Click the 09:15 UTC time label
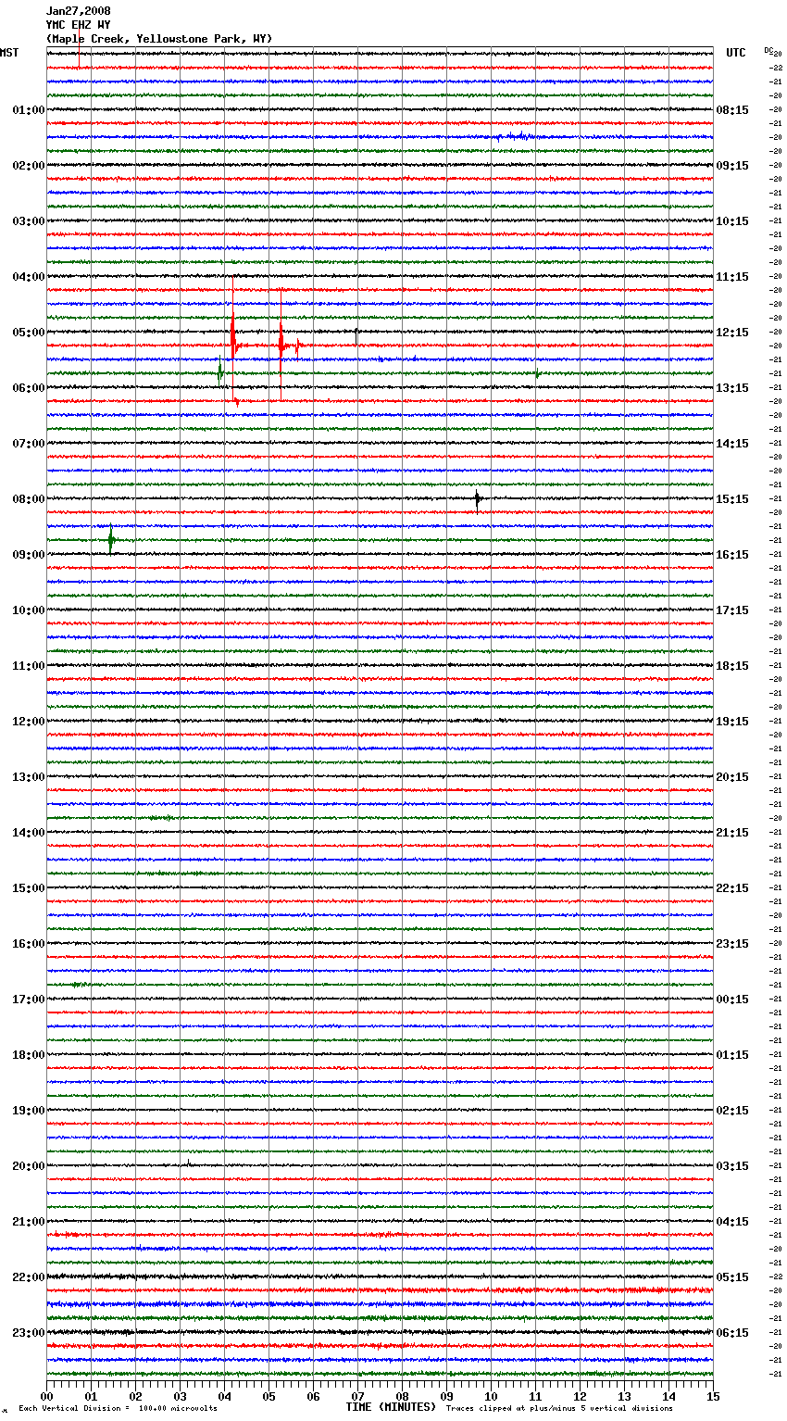Screen dimensions: 787x1421 [x=732, y=166]
